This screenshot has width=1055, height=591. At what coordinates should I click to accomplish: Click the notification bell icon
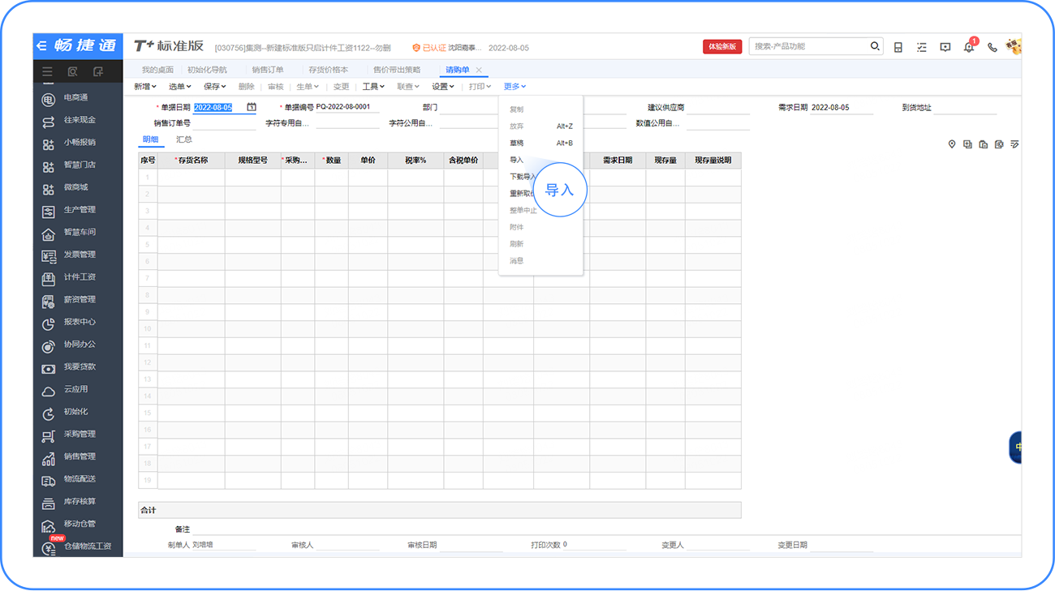[969, 47]
